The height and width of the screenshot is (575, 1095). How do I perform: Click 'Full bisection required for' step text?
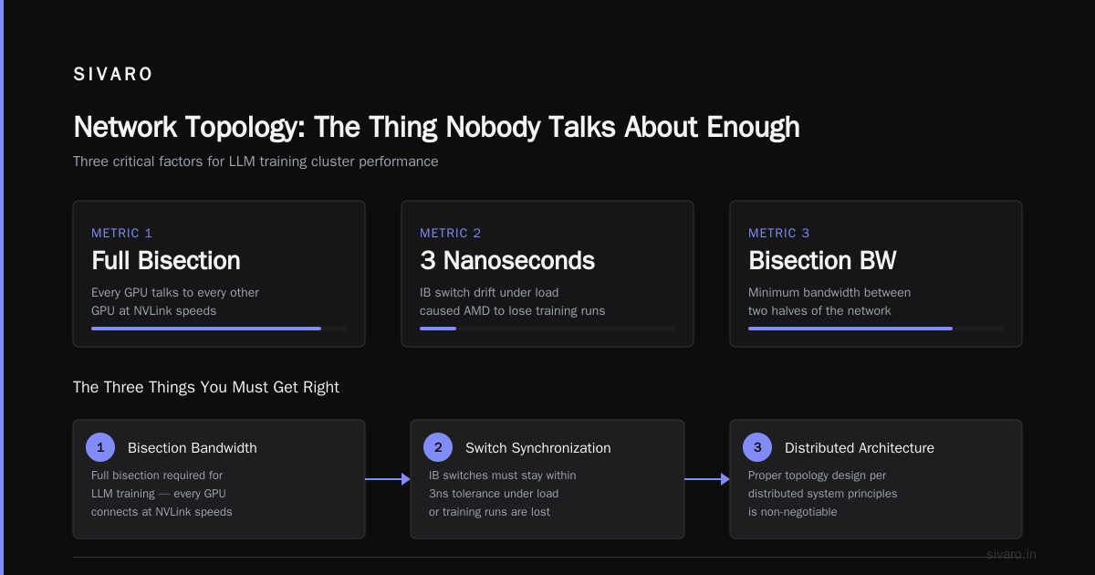click(x=157, y=476)
